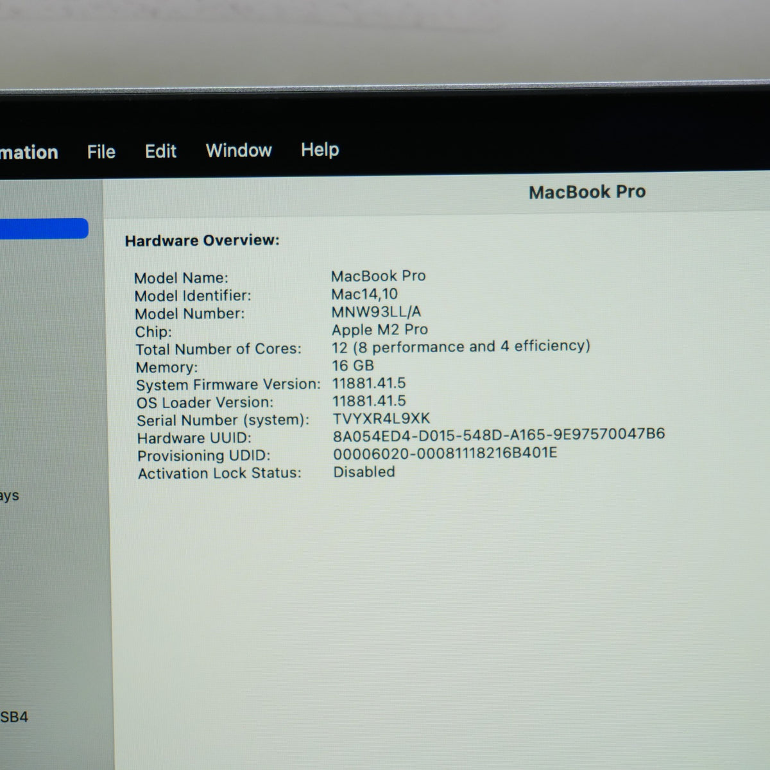Click the Model Identifier label

click(193, 296)
